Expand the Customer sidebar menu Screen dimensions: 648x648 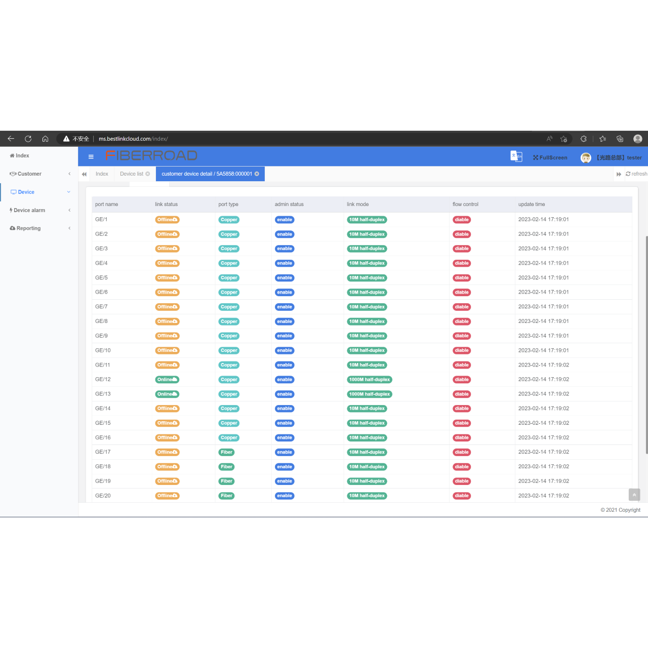click(x=39, y=174)
